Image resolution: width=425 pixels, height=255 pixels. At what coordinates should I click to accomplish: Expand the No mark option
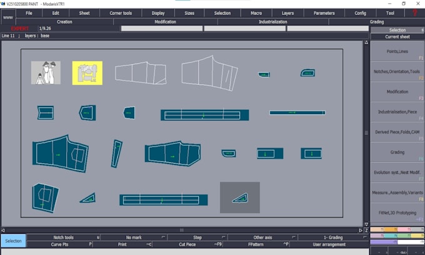coord(134,238)
